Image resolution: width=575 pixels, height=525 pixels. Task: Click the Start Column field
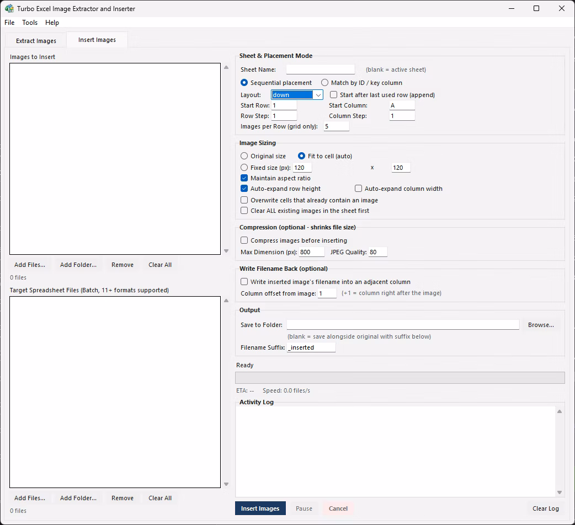click(x=402, y=105)
